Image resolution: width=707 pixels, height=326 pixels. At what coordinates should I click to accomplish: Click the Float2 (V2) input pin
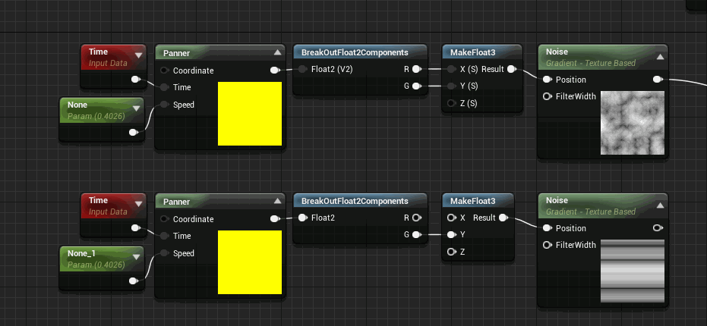(x=303, y=69)
